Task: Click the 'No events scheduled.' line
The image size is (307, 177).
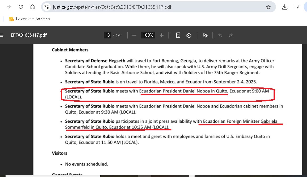Action: coord(86,164)
